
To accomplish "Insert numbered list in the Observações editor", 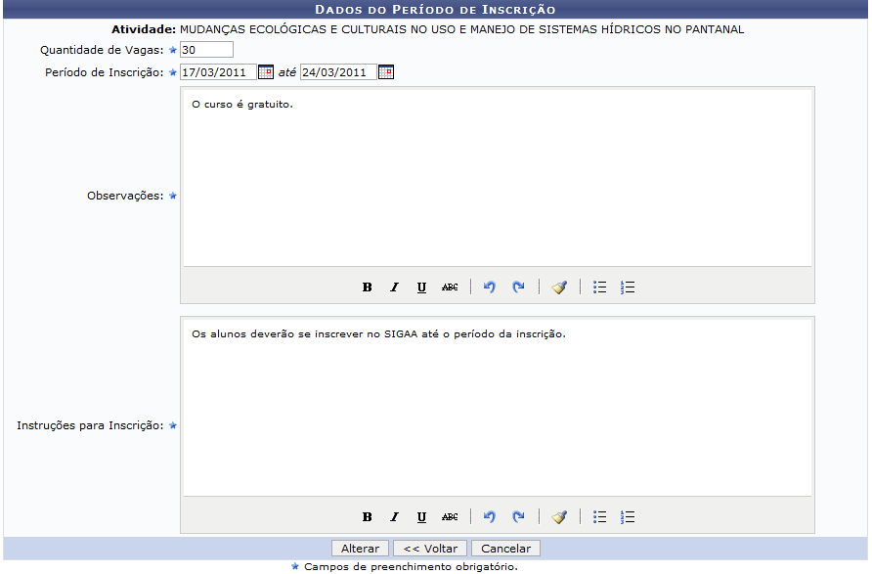I will click(x=628, y=287).
